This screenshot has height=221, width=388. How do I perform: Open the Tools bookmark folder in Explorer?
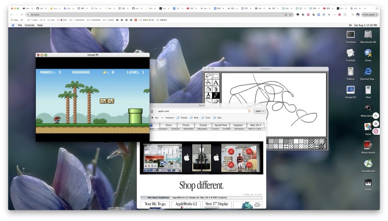(206, 117)
